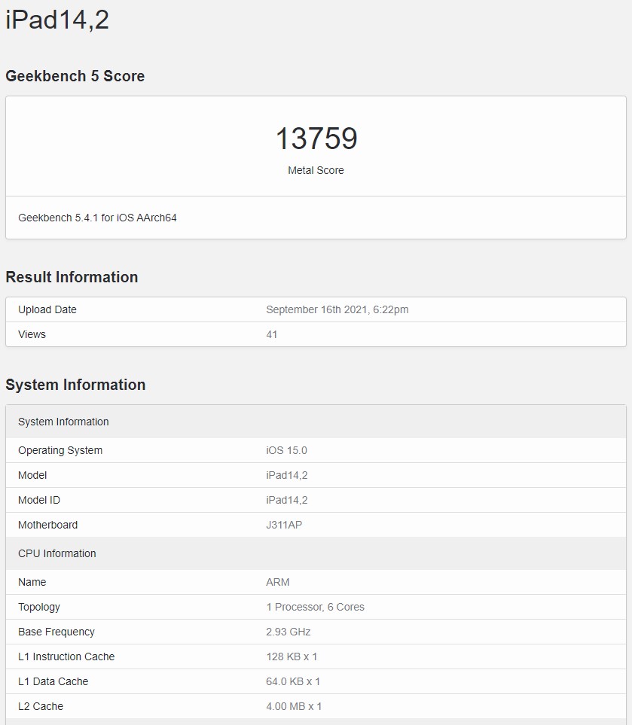Click the L1 Instruction Cache label
Image resolution: width=632 pixels, height=725 pixels.
(x=66, y=656)
